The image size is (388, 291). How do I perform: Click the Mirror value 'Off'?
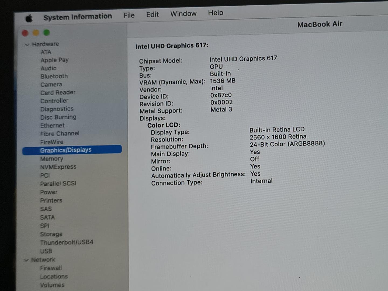pyautogui.click(x=255, y=159)
